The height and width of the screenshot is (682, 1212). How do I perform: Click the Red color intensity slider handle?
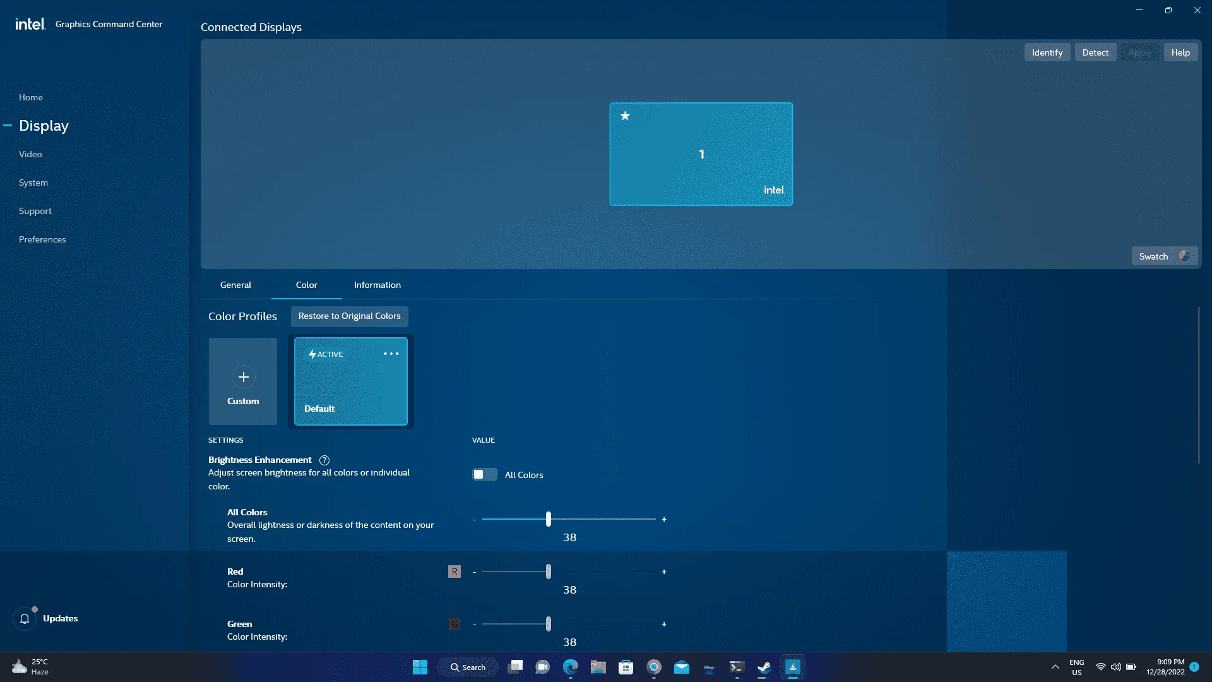549,571
